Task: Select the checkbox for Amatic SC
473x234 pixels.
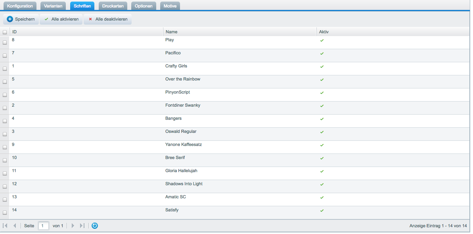Action: (x=5, y=199)
